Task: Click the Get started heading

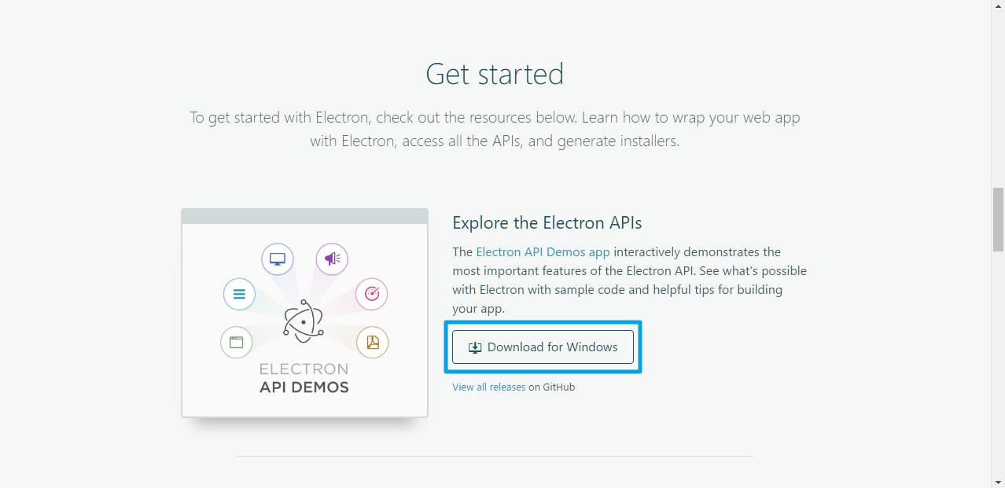Action: (x=494, y=73)
